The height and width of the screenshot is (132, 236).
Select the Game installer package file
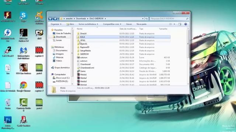tap(83, 71)
